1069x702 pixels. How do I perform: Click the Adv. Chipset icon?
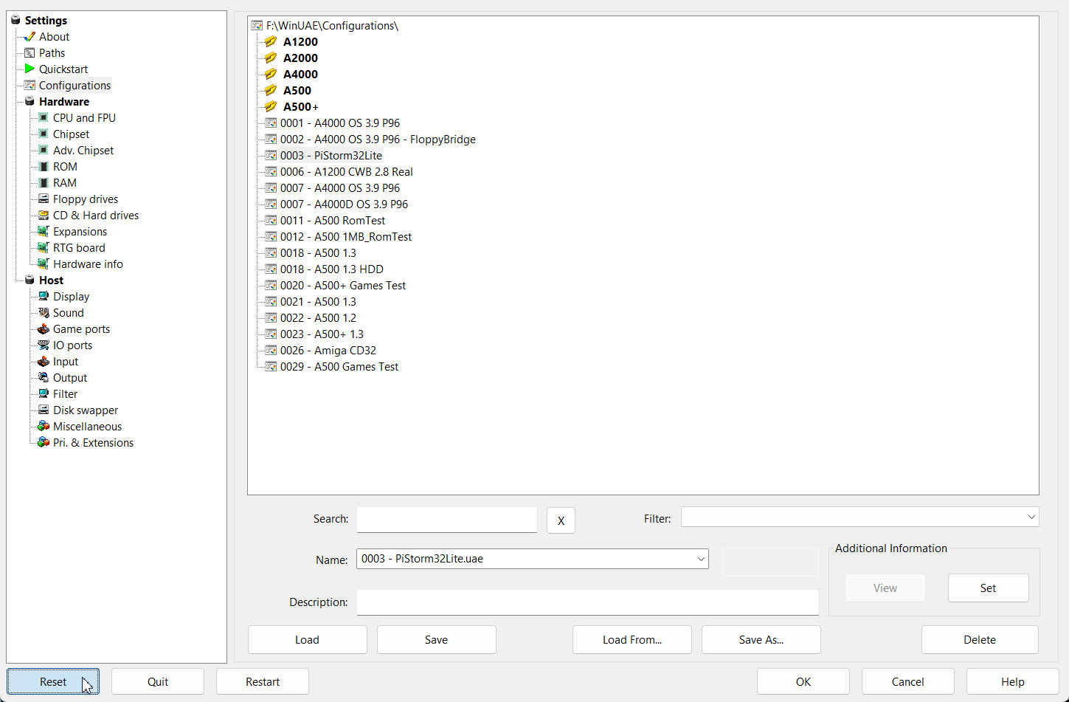[x=44, y=151]
